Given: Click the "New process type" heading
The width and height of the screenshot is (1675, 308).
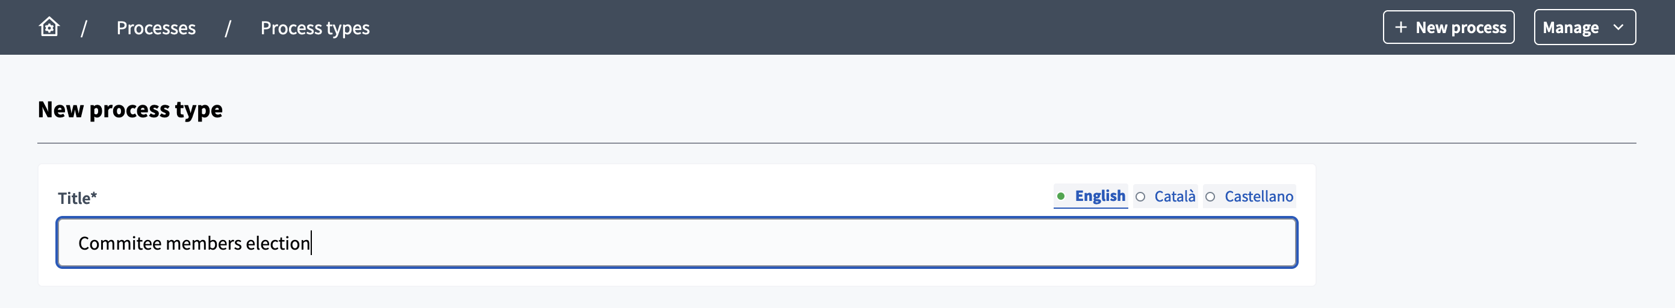Looking at the screenshot, I should (130, 110).
